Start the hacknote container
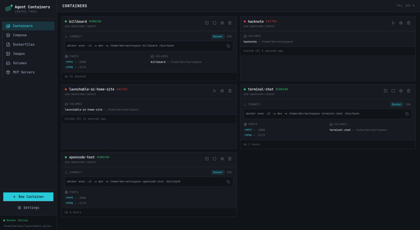The width and height of the screenshot is (420, 230). [393, 23]
